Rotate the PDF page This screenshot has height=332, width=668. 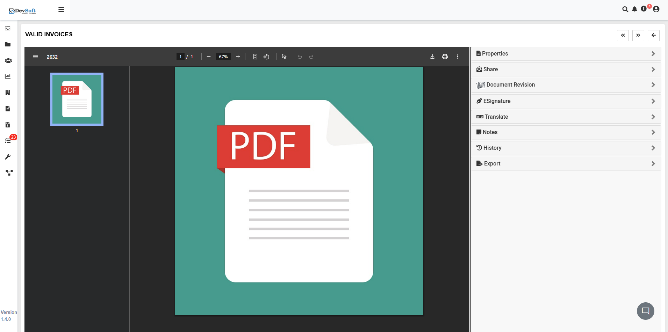tap(266, 56)
